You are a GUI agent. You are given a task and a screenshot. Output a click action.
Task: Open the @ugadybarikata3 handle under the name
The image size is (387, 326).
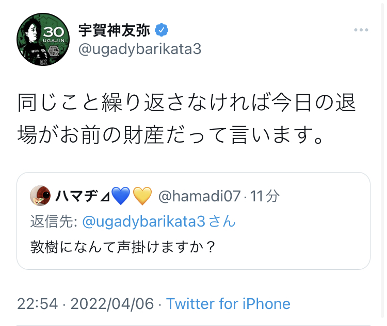tap(139, 49)
